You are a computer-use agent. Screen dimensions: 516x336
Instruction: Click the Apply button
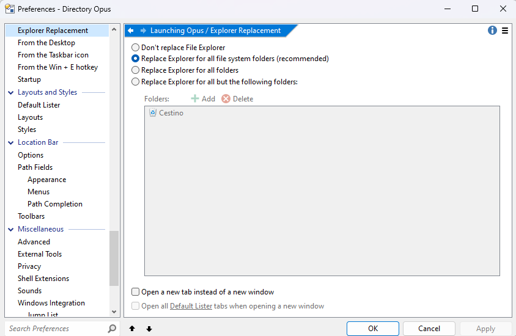click(485, 329)
